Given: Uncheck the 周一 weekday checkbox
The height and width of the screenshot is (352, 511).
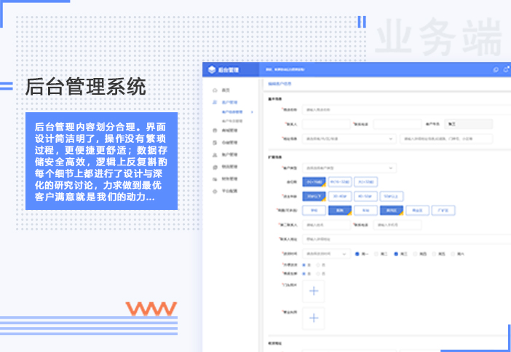Looking at the screenshot, I should pyautogui.click(x=357, y=254).
